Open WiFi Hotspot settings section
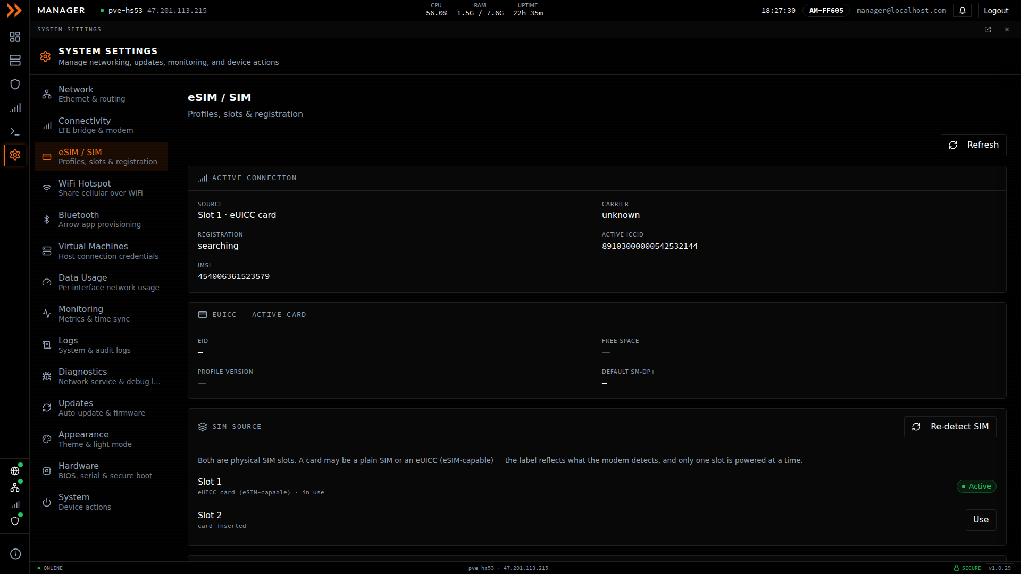The width and height of the screenshot is (1021, 574). [101, 188]
